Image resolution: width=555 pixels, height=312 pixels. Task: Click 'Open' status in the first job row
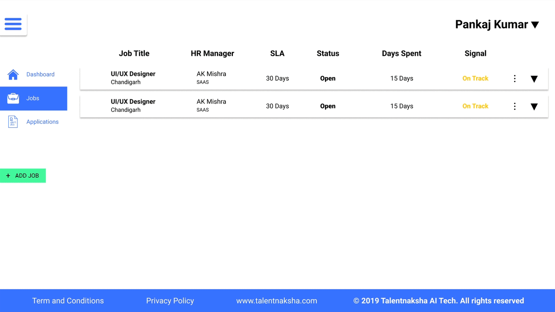[328, 78]
